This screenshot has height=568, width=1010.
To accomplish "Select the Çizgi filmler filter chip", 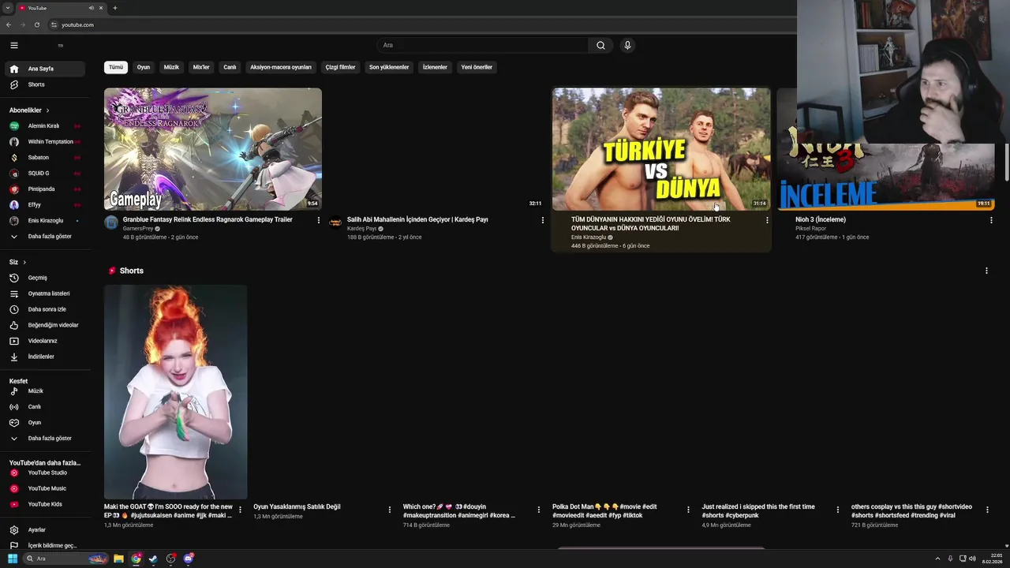I will (x=340, y=67).
